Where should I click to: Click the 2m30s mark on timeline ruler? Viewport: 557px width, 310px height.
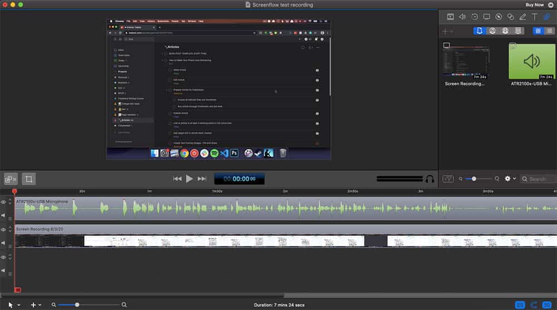point(353,191)
